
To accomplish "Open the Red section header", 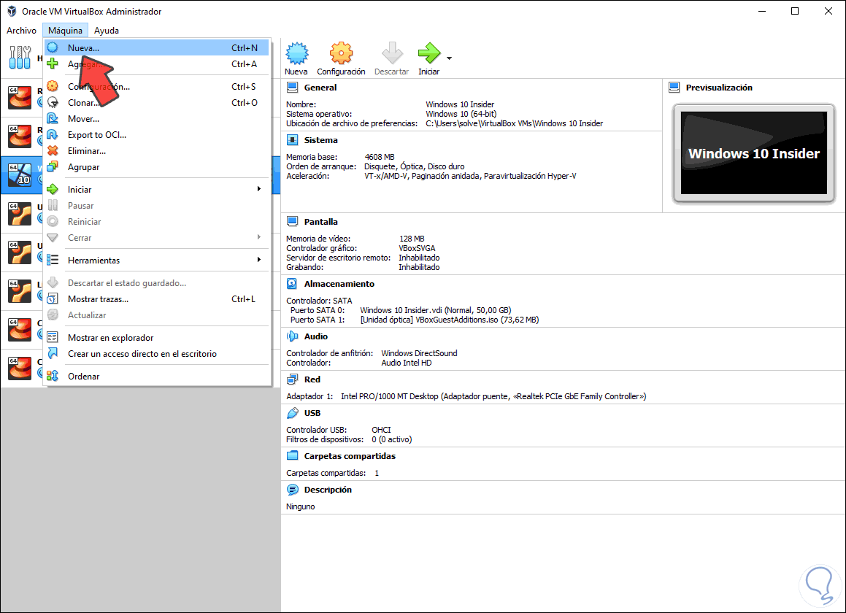I will [x=312, y=380].
